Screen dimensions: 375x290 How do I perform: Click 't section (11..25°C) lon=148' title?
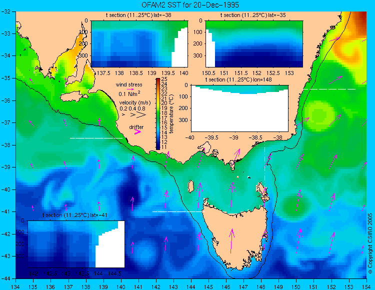(x=238, y=79)
